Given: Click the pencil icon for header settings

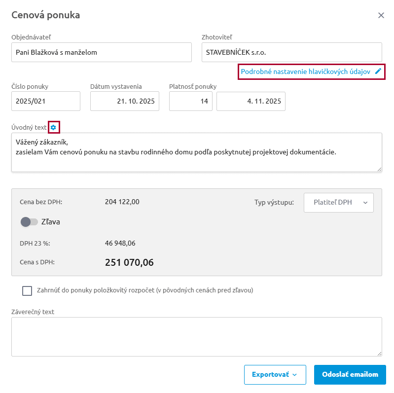Looking at the screenshot, I should [x=378, y=71].
